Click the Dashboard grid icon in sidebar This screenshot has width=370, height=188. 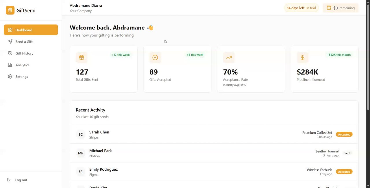[x=10, y=30]
